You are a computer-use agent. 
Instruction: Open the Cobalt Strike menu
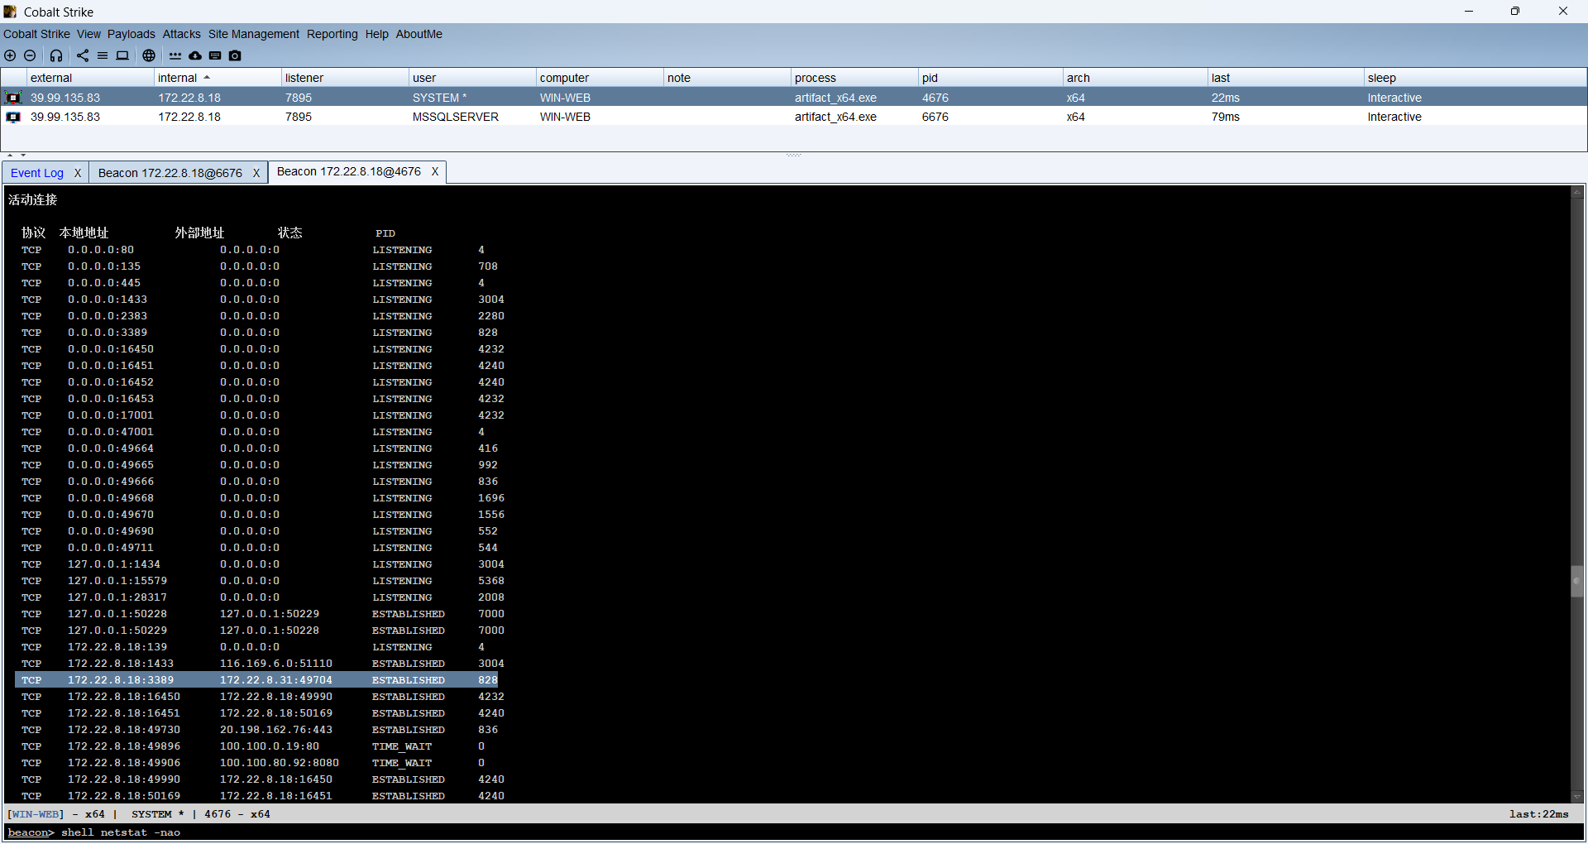(36, 34)
